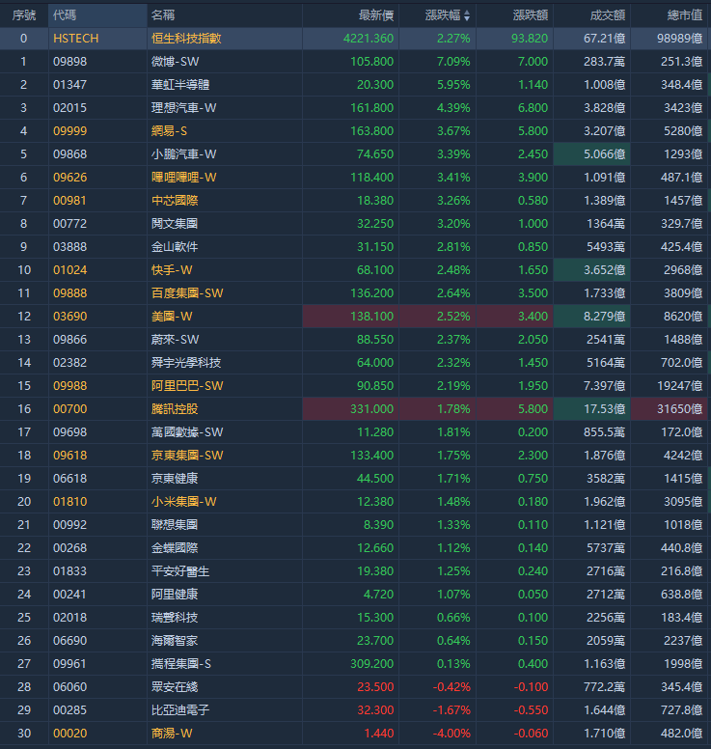Click stock code 09868

69,154
